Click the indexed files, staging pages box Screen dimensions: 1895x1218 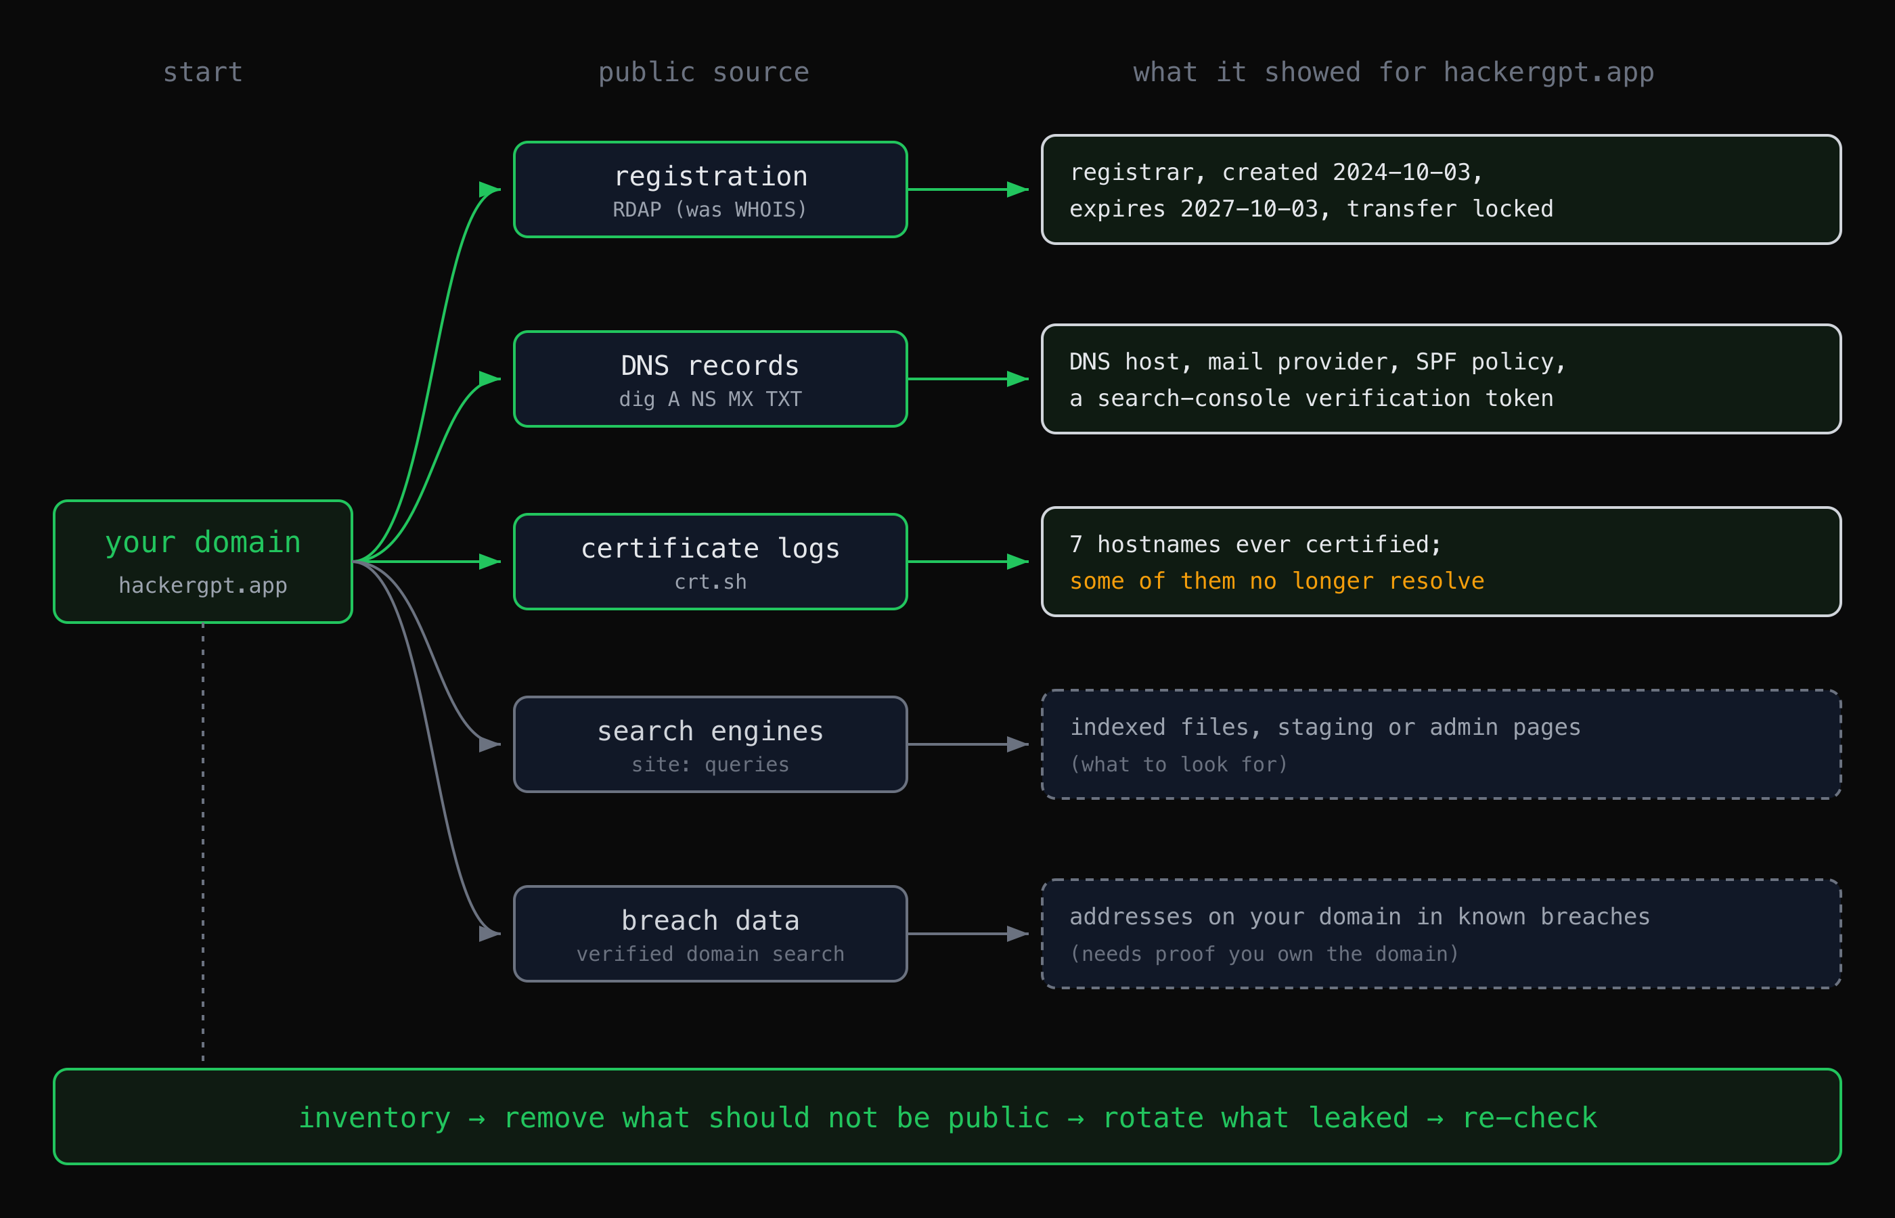pos(1441,744)
